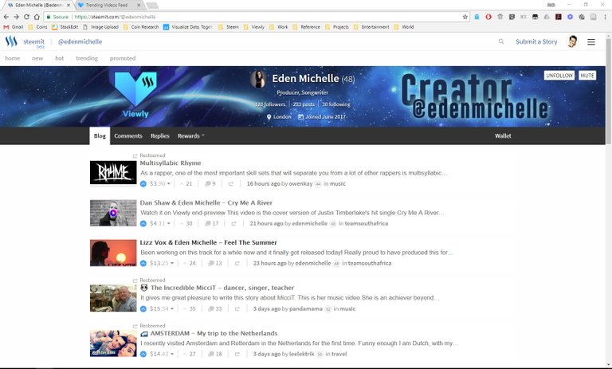Viewport: 612px width, 369px height.
Task: Expand payout details for $4.11
Action: tap(160, 223)
